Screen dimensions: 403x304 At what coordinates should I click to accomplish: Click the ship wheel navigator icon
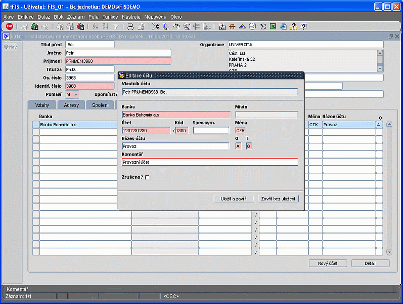[232, 26]
